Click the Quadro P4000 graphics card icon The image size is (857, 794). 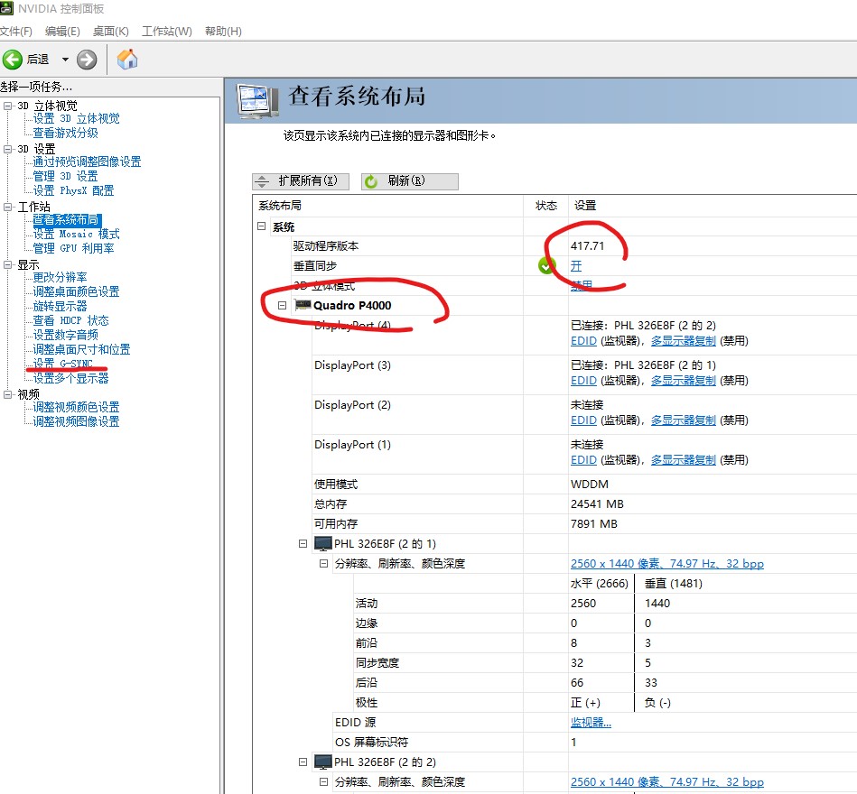point(303,305)
